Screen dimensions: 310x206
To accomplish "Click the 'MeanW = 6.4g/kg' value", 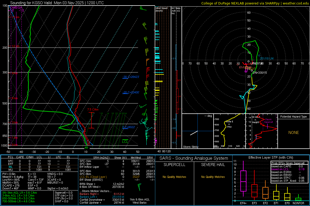I will pos(13,177).
